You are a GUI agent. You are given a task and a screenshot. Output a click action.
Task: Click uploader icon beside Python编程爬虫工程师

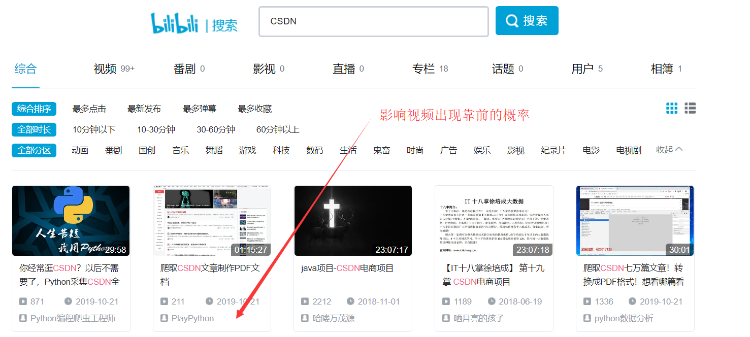(x=23, y=318)
